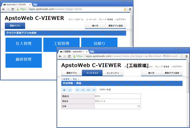Viewport: 190px width, 128px height.
Task: Select the 工程管理 browser tab
Action: pos(73,52)
